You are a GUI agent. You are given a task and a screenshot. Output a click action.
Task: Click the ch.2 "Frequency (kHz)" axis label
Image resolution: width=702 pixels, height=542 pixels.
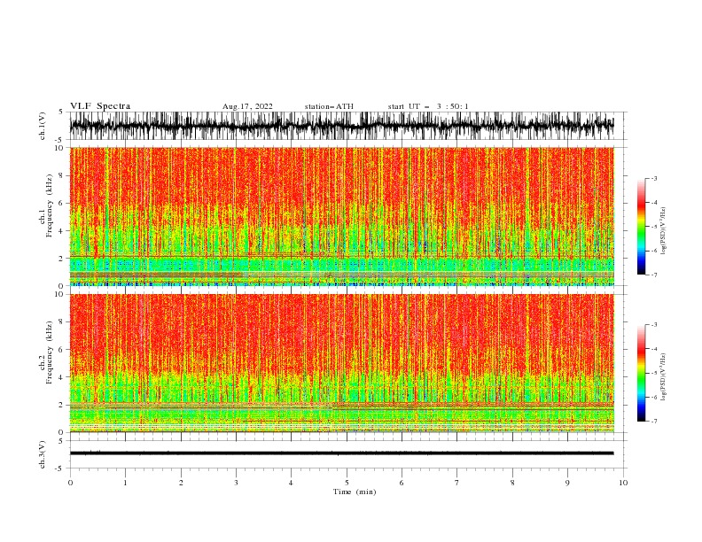point(49,352)
